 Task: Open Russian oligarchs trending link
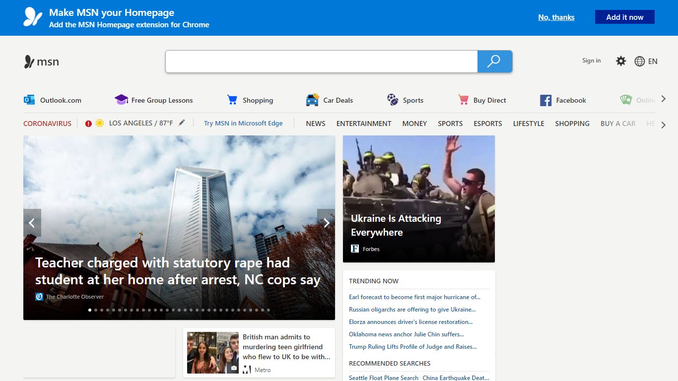click(x=412, y=310)
